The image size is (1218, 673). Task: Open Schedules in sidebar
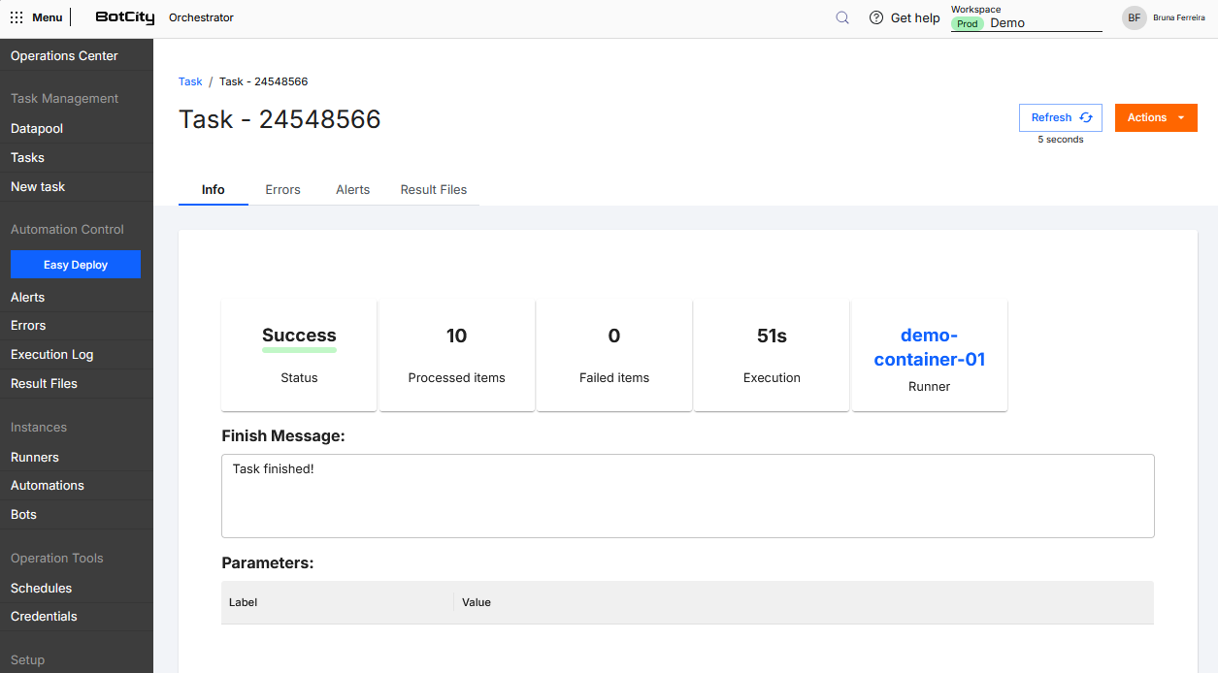pyautogui.click(x=77, y=589)
